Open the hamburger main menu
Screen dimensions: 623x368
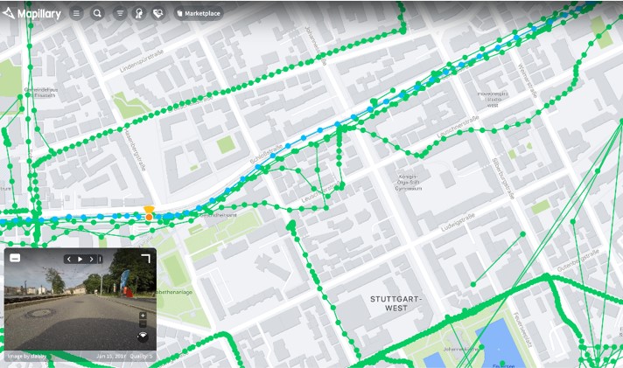(76, 14)
